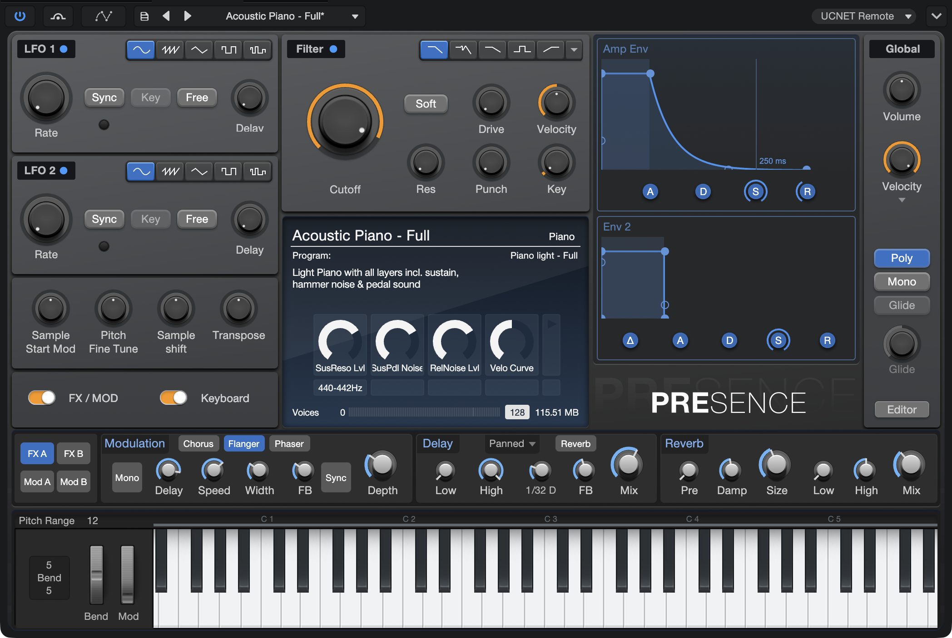Open the Editor button
This screenshot has height=638, width=952.
902,410
